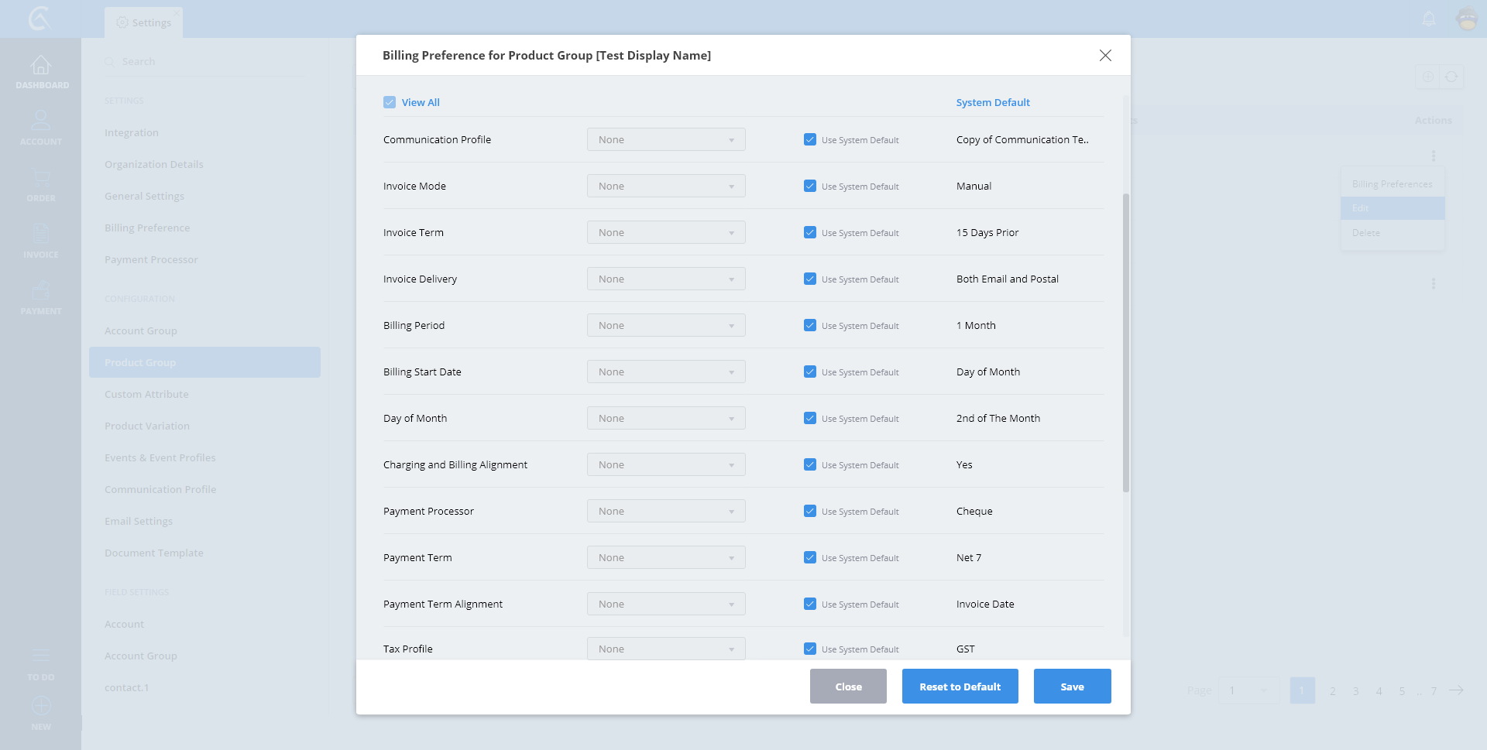This screenshot has height=750, width=1487.
Task: Select Product Group in settings menu
Action: coord(204,362)
